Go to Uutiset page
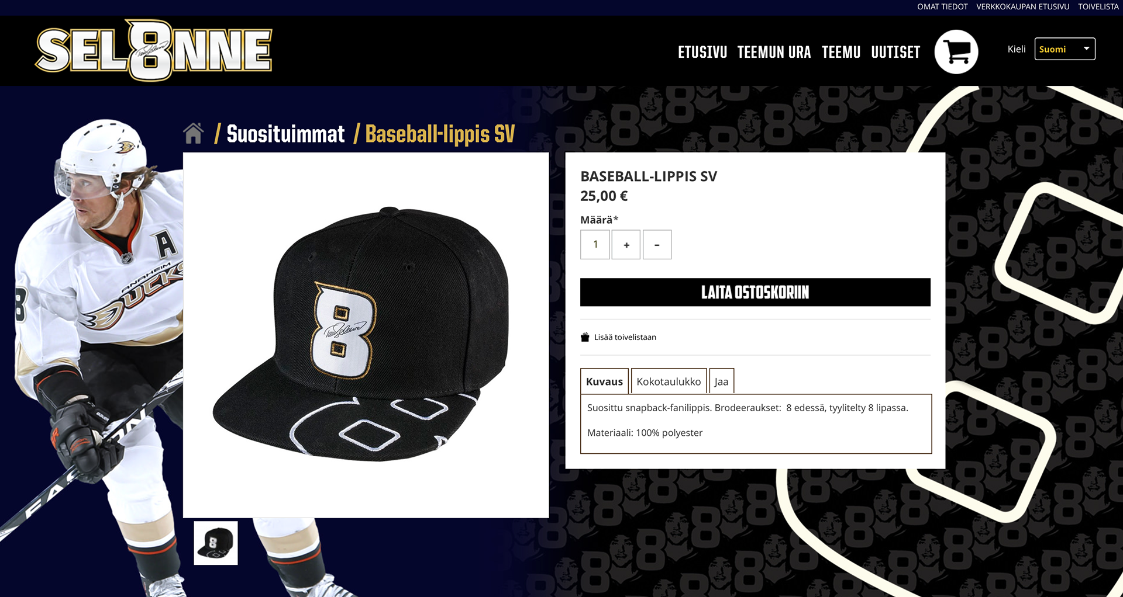1123x597 pixels. click(895, 53)
